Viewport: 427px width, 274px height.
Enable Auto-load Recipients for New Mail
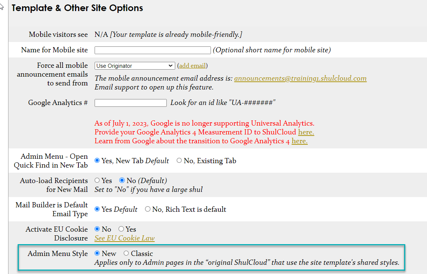point(96,180)
